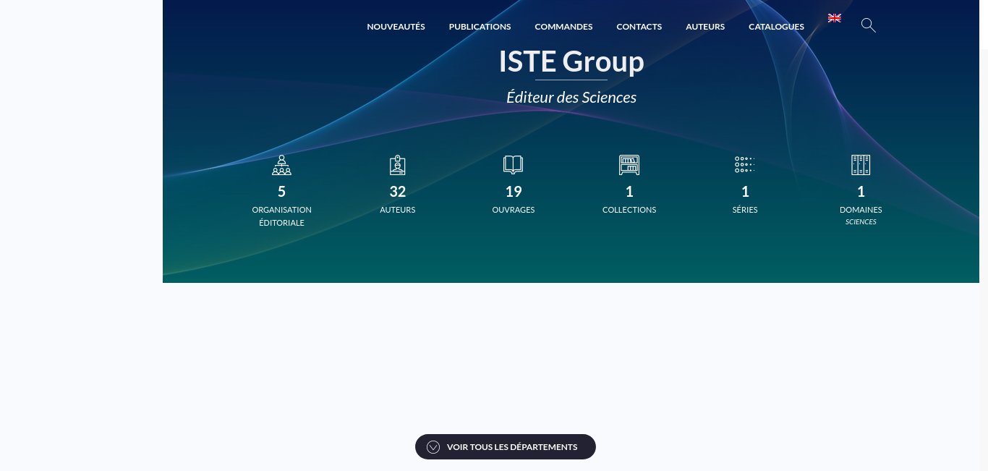Open the Publications menu

click(480, 27)
